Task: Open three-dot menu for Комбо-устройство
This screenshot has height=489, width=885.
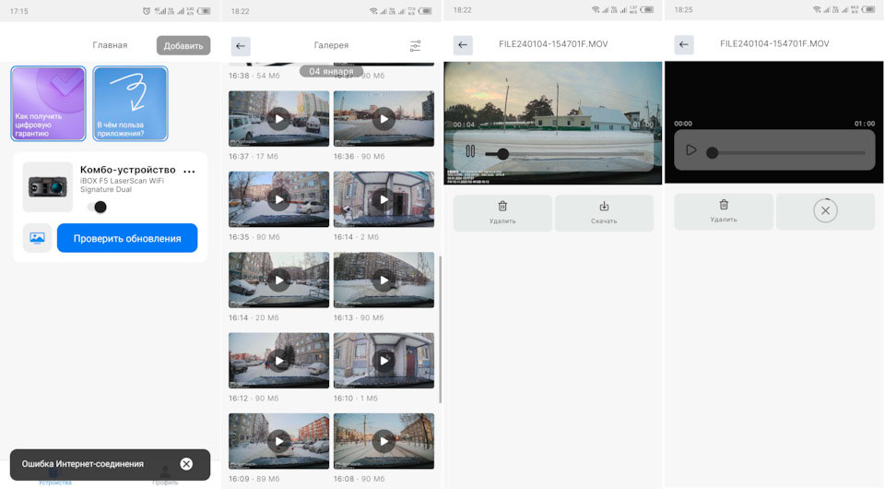Action: click(x=190, y=172)
